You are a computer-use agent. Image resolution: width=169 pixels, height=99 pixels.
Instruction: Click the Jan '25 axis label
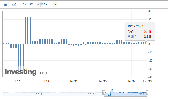[147, 81]
